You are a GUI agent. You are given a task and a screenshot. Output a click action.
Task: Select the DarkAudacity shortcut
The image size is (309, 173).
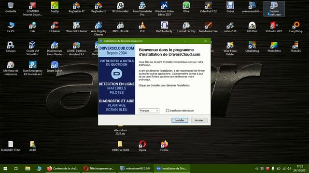164,27
